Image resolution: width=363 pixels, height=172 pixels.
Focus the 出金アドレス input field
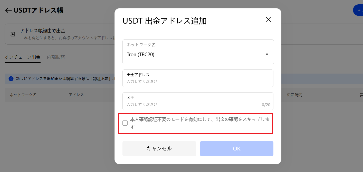click(198, 81)
